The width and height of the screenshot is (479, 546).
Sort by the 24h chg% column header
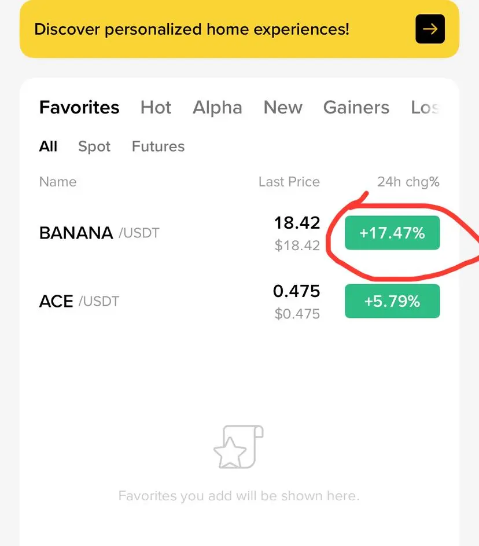(x=408, y=182)
